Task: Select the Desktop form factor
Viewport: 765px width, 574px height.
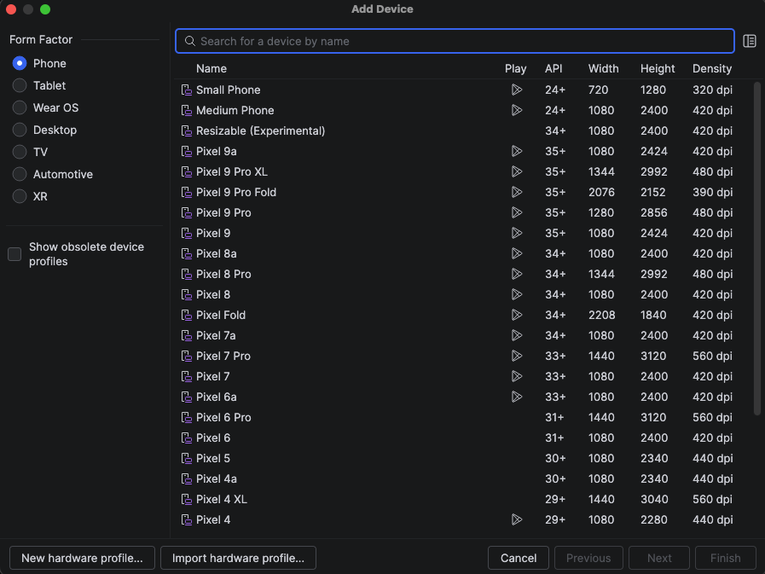Action: pos(20,130)
